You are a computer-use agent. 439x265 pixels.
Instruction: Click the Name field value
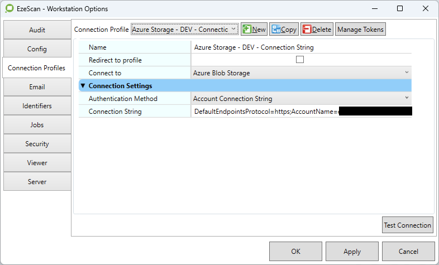(300, 47)
